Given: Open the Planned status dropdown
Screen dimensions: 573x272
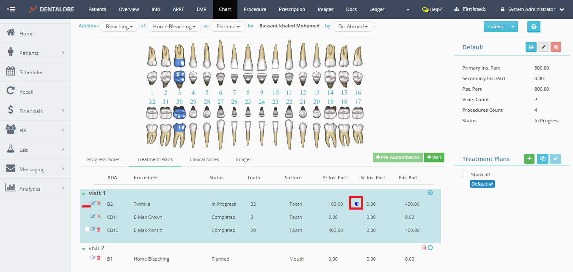Looking at the screenshot, I should click(228, 27).
